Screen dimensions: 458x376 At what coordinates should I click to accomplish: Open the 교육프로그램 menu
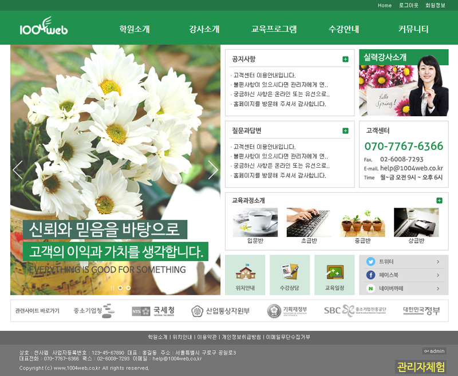pos(274,29)
